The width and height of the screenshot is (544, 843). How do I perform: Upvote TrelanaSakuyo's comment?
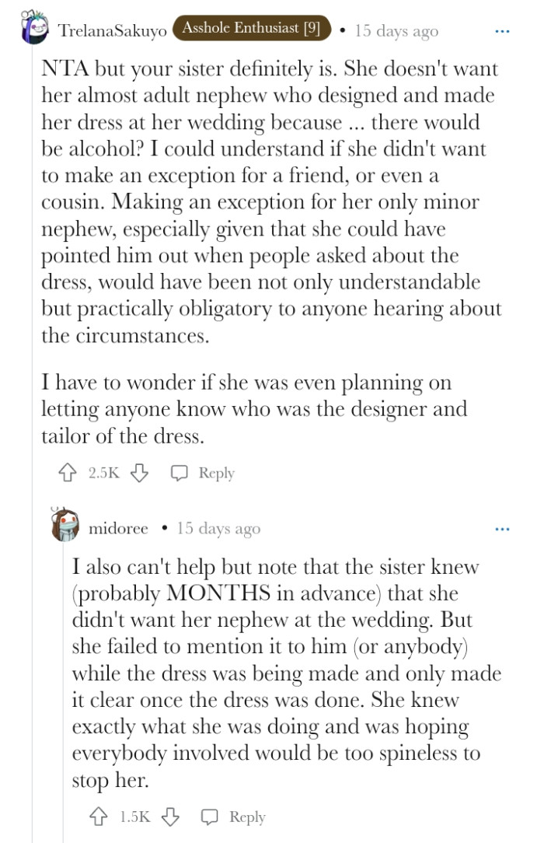67,473
